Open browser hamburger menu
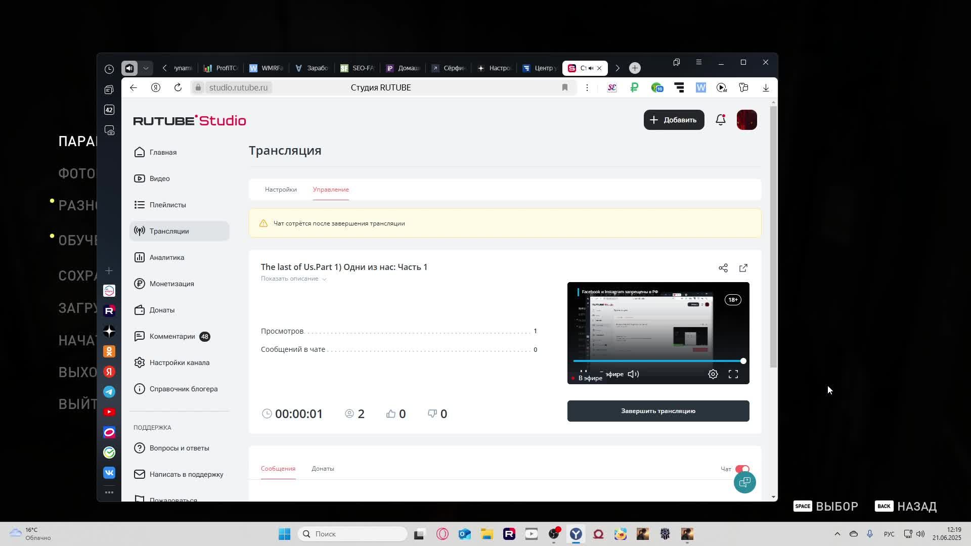 pos(699,62)
